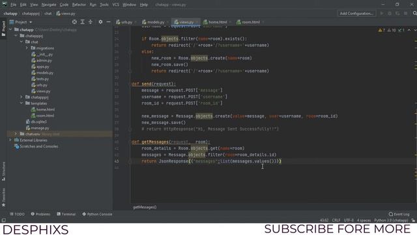This screenshot has width=417, height=235.
Task: Click the Collapse All icon in Project panel
Action: coord(91,22)
